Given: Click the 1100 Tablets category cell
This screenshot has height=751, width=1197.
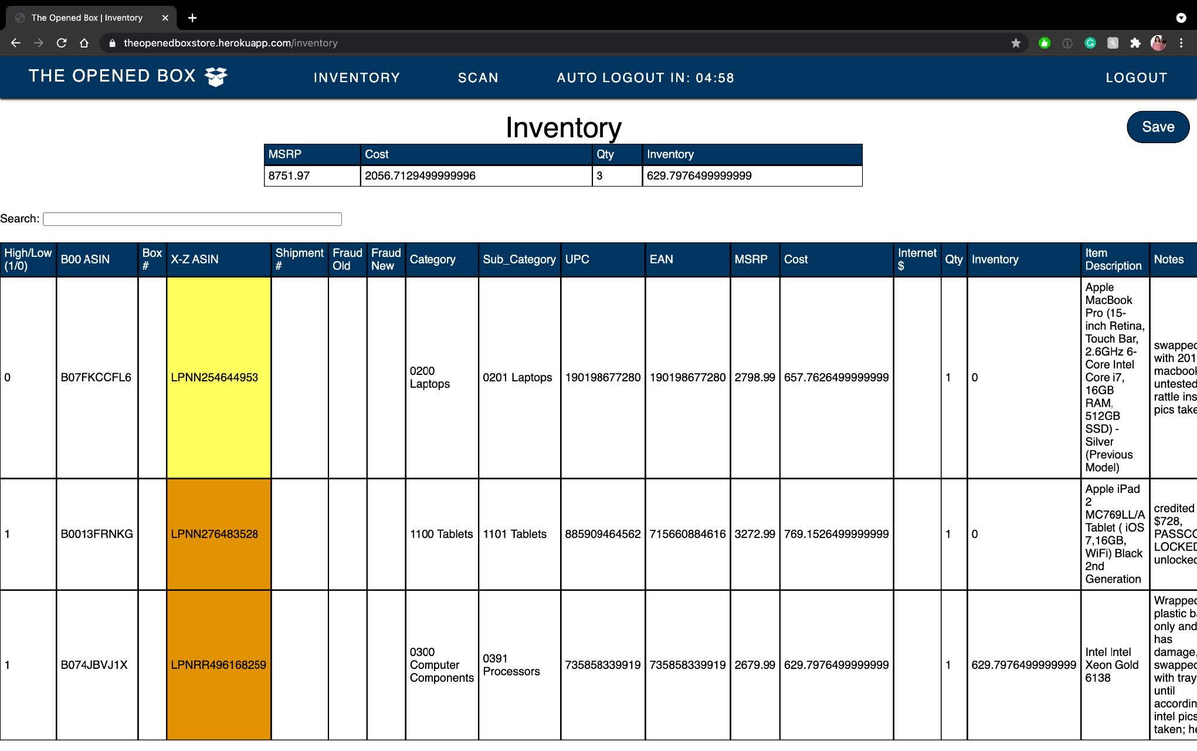Looking at the screenshot, I should [441, 534].
